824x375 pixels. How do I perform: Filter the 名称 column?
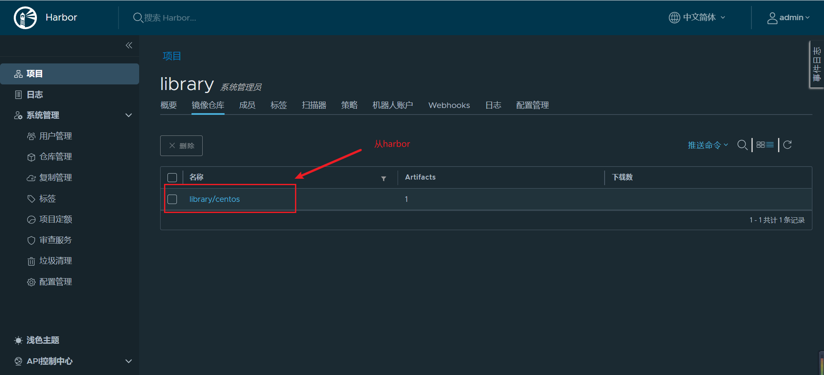click(383, 178)
